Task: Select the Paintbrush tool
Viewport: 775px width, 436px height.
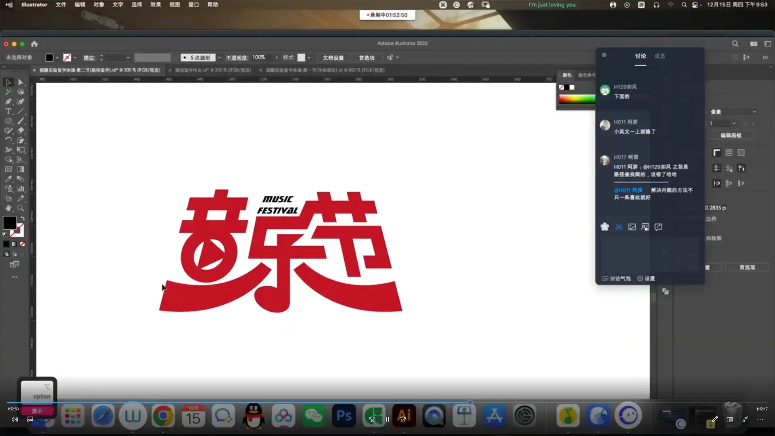Action: coord(21,121)
